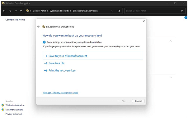Collapse the lower drive section chevron

[x=171, y=77]
